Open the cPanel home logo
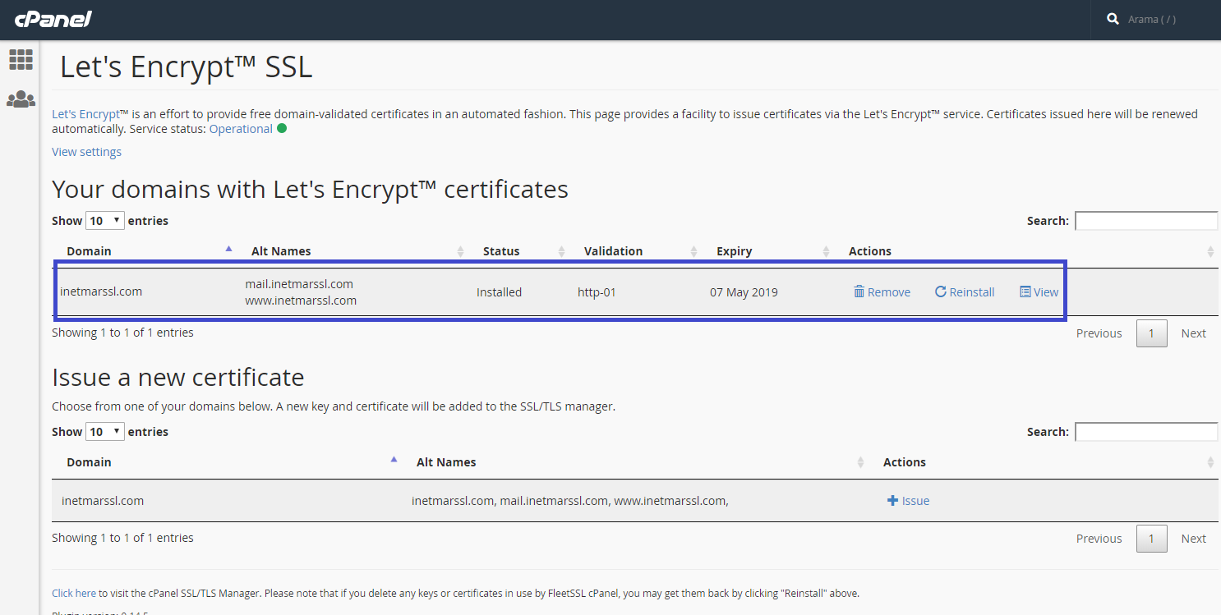 pos(53,19)
